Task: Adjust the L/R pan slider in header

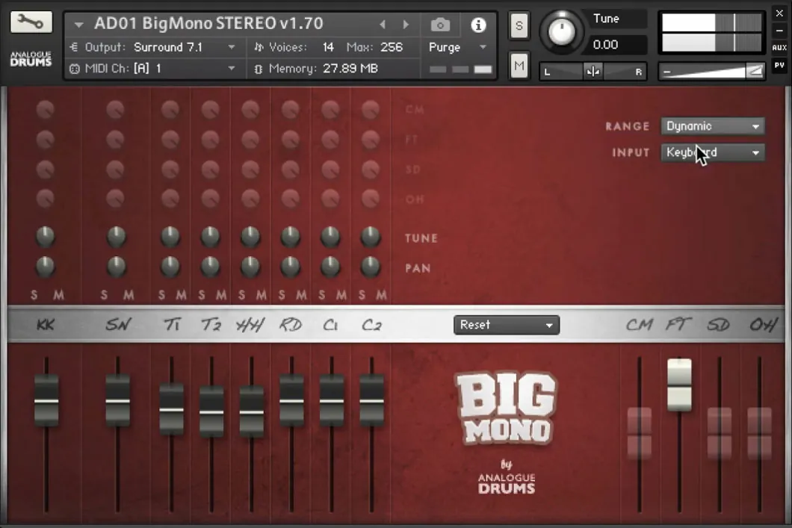Action: pos(593,72)
